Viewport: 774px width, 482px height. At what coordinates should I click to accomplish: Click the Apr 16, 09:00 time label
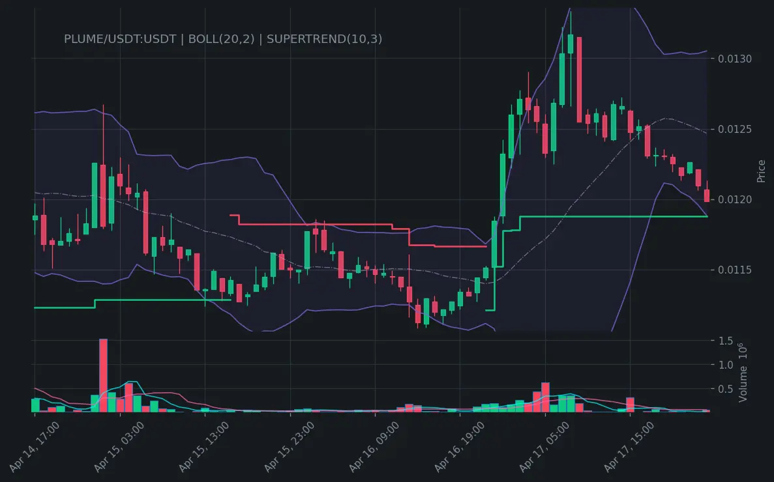[x=374, y=447]
